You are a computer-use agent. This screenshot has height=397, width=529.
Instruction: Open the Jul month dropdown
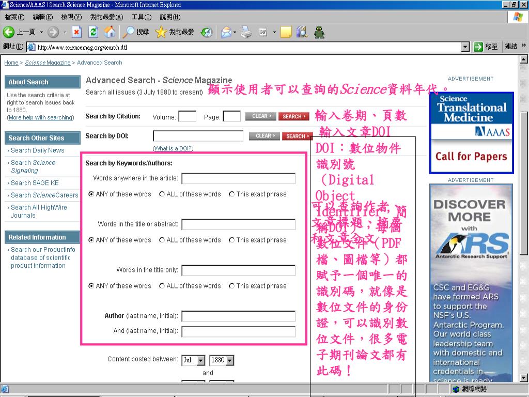[x=201, y=360]
